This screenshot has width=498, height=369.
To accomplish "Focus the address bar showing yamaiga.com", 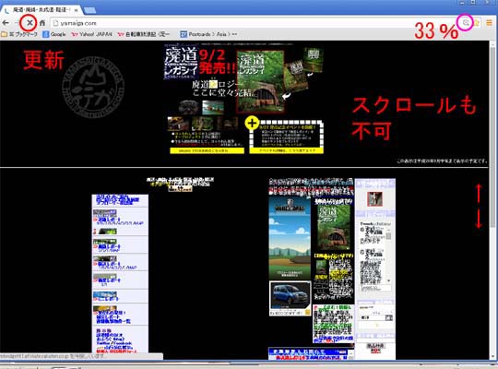I will pyautogui.click(x=255, y=23).
